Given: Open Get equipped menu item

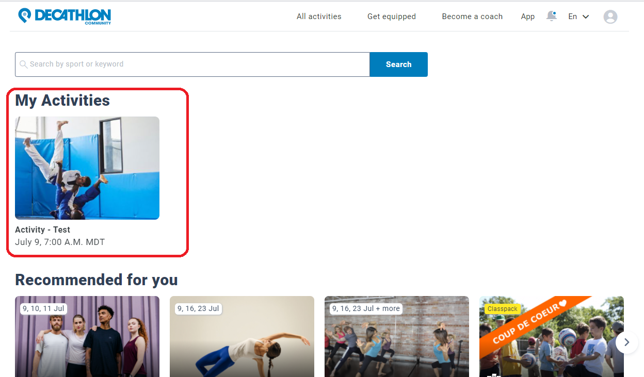Looking at the screenshot, I should tap(392, 17).
